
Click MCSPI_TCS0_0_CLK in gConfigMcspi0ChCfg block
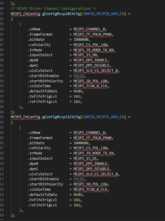coord(91,86)
